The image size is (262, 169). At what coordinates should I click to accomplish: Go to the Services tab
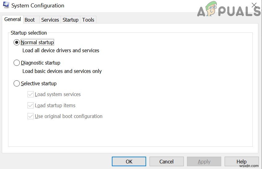pyautogui.click(x=50, y=20)
